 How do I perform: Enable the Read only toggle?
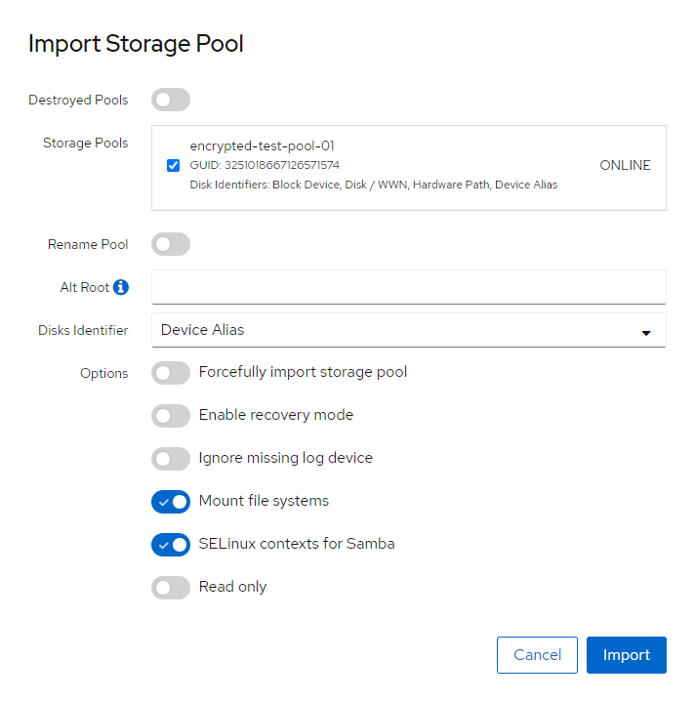(171, 588)
